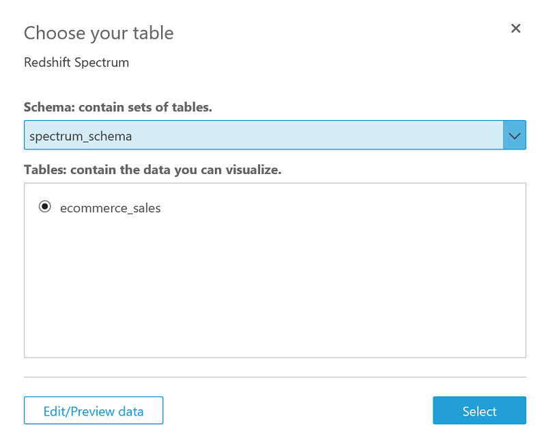This screenshot has width=546, height=436.
Task: Click empty space inside the tables list
Action: point(274,287)
